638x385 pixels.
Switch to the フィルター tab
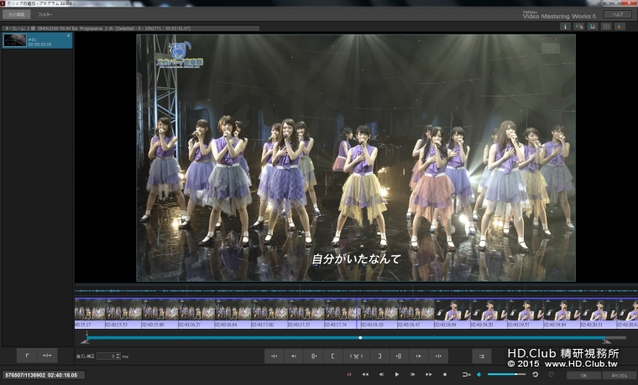coord(45,14)
